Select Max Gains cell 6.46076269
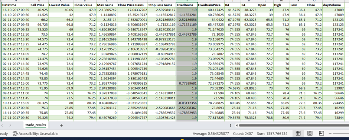 (107, 117)
